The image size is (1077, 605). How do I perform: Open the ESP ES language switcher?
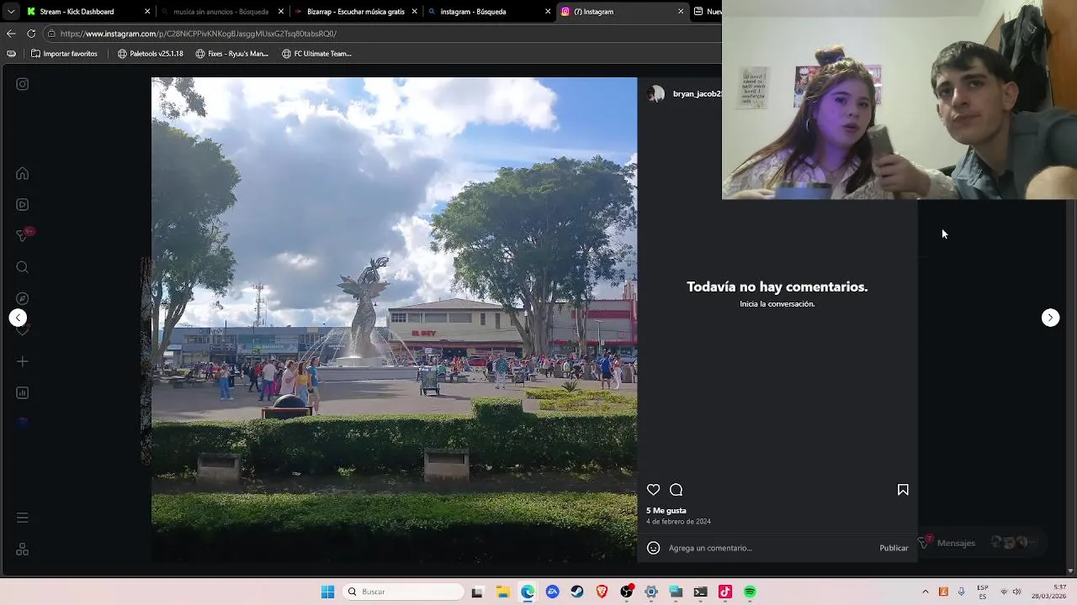[984, 592]
